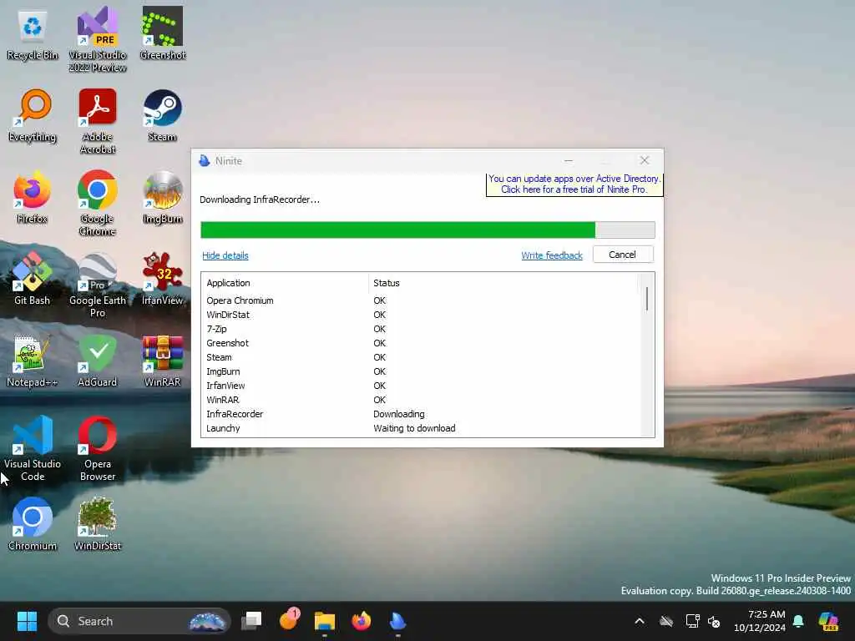Click the Ninite Pro free trial banner
855x641 pixels.
click(x=574, y=184)
